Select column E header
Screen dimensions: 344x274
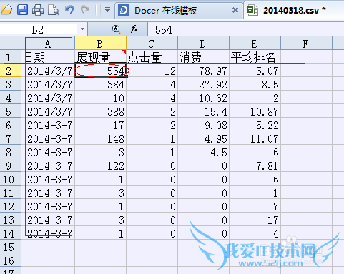(255, 44)
